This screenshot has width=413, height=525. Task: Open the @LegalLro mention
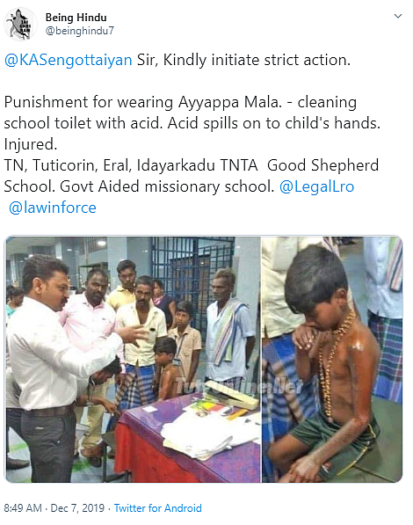[316, 186]
